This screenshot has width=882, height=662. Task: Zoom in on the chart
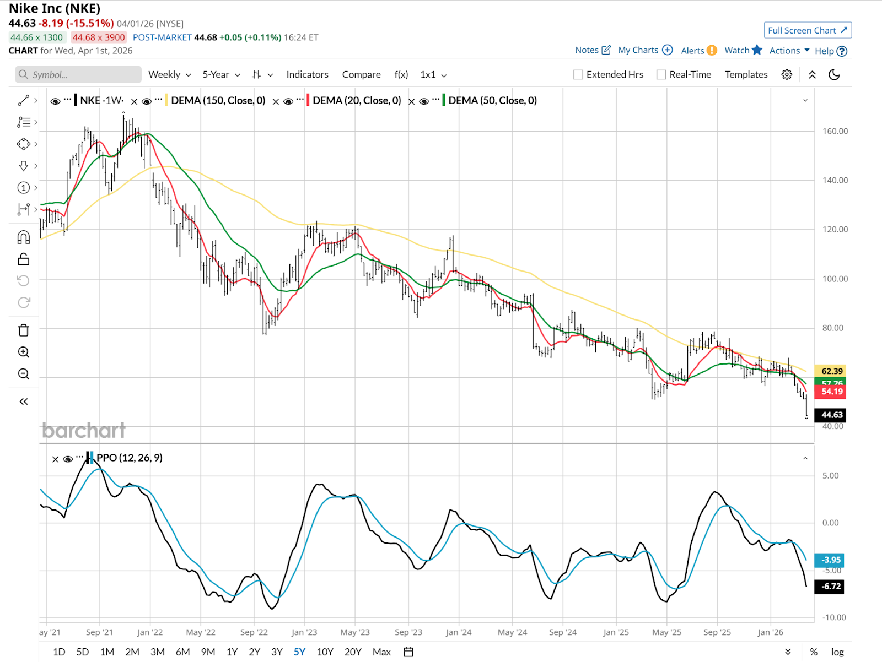(23, 352)
